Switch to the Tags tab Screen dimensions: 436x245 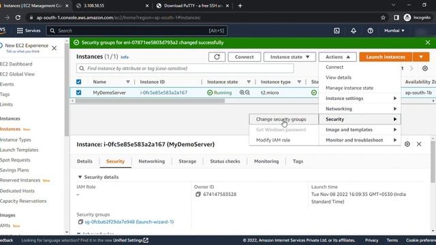(x=298, y=161)
